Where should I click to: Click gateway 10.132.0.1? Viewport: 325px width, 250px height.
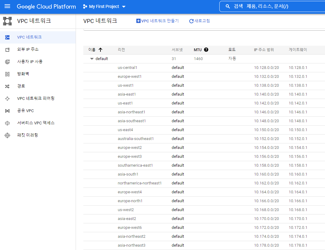click(x=298, y=77)
